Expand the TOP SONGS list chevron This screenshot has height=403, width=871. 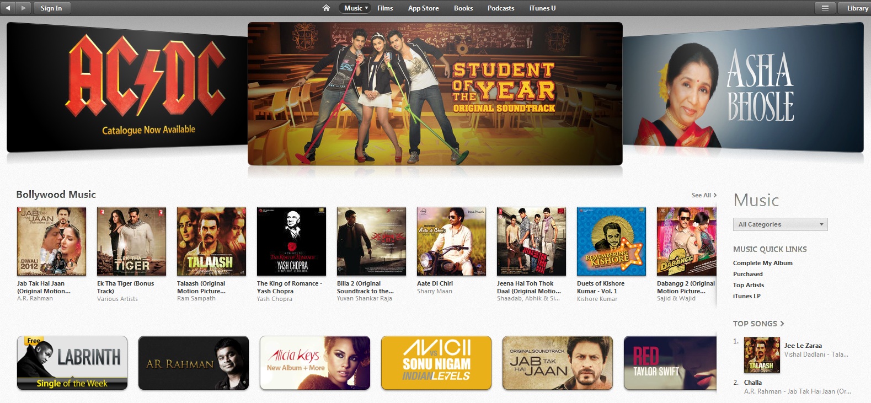coord(782,324)
